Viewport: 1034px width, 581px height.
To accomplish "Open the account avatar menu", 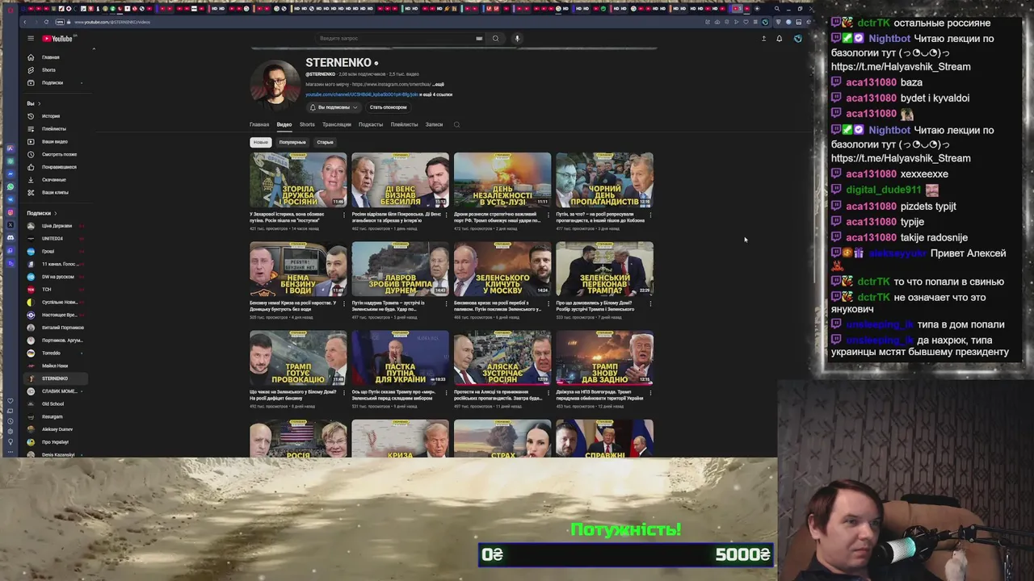I will point(797,39).
